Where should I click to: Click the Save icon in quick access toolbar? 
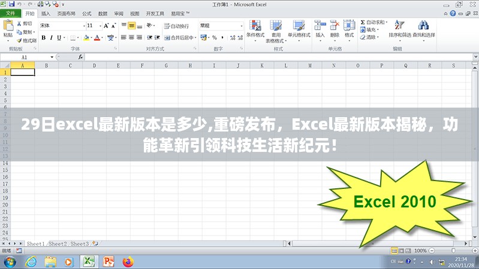click(11, 4)
